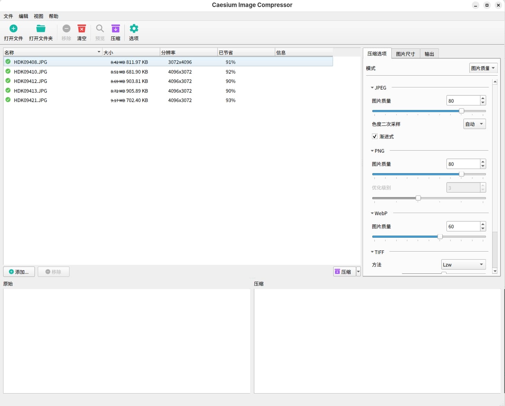Click green check icon for HDK09408.JPG
This screenshot has height=406, width=505.
pos(8,62)
